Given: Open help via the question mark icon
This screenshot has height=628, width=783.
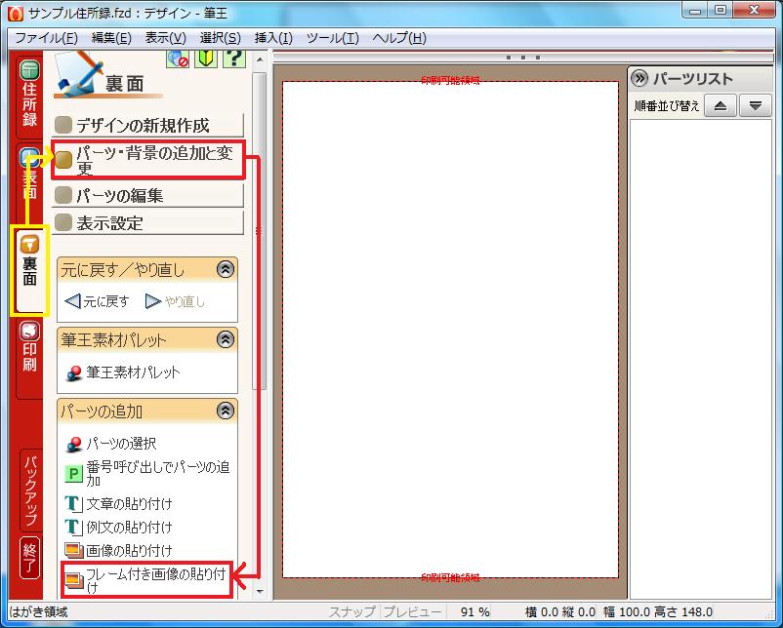Looking at the screenshot, I should pyautogui.click(x=232, y=59).
